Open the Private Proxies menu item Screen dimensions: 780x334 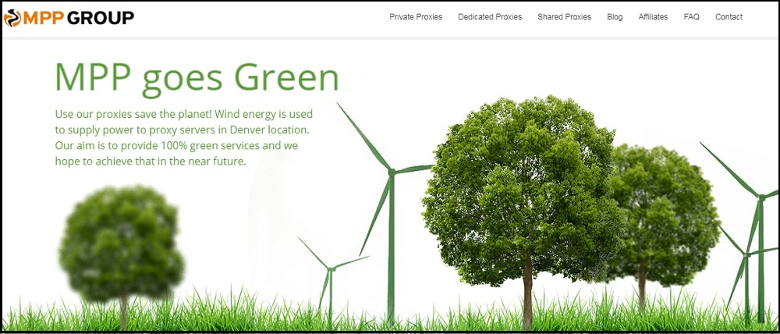(416, 17)
